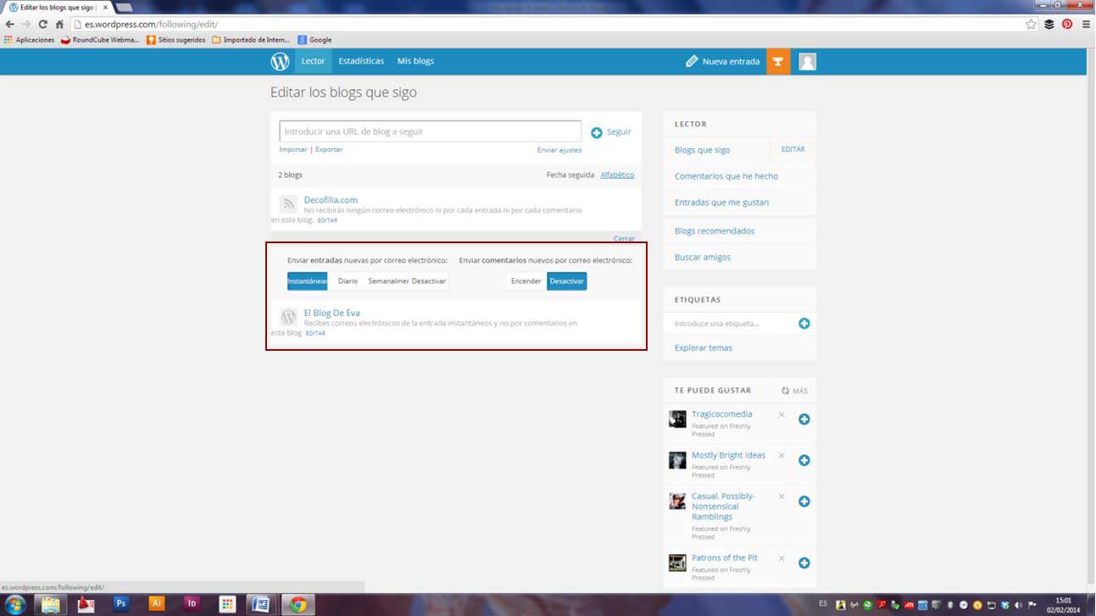Disable comment emails with Desactivar

pos(566,281)
